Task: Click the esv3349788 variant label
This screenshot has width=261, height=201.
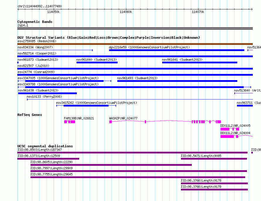Action: point(58,84)
